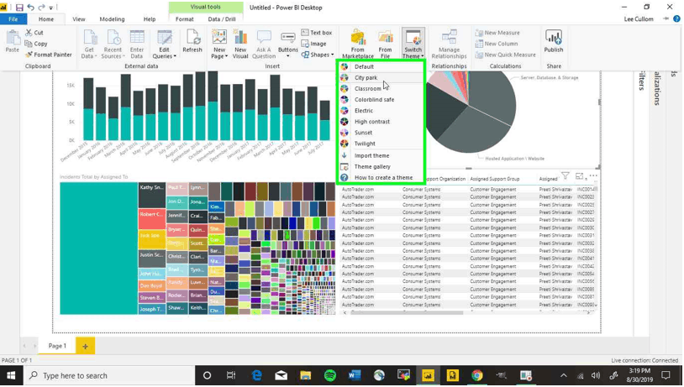Viewport: 684px width, 387px height.
Task: Open the Theme gallery entry
Action: pos(381,166)
